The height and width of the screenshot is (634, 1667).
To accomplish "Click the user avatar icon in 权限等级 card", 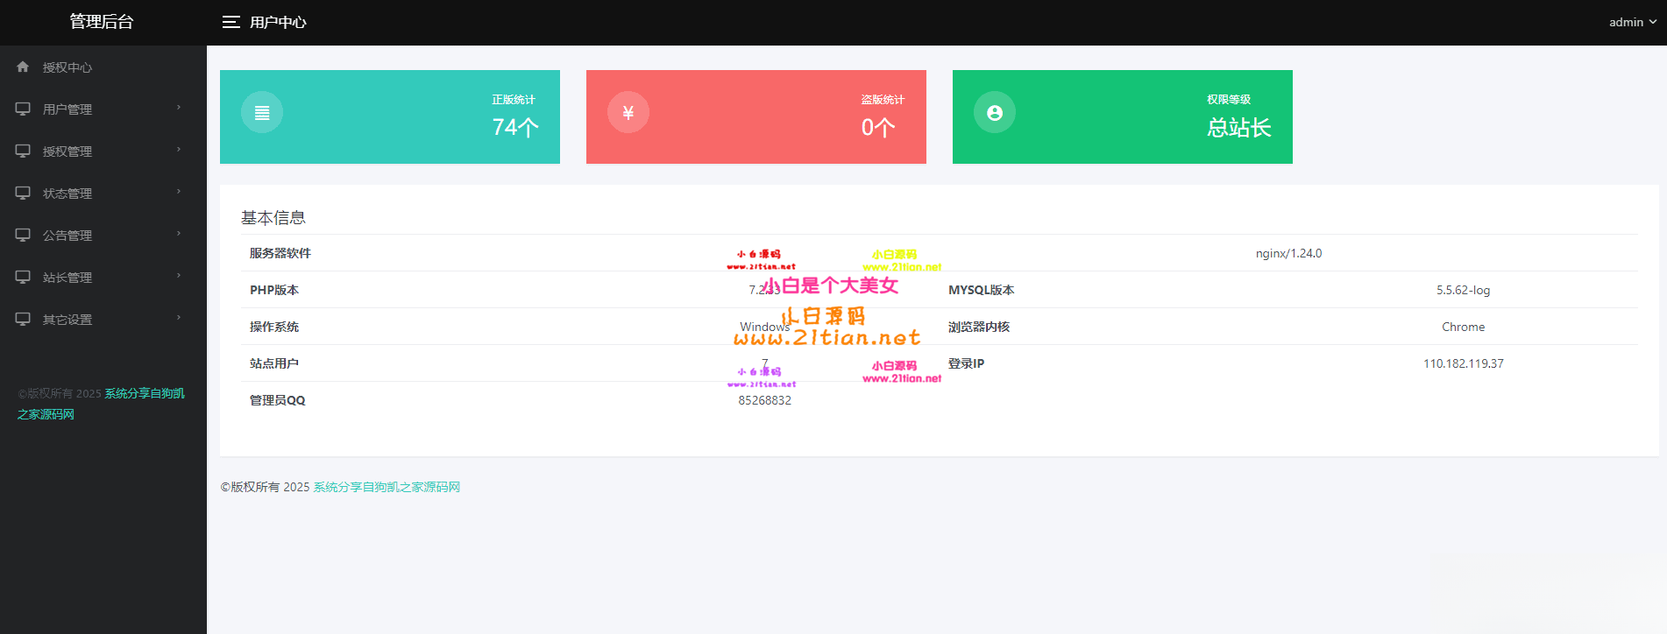I will click(995, 112).
